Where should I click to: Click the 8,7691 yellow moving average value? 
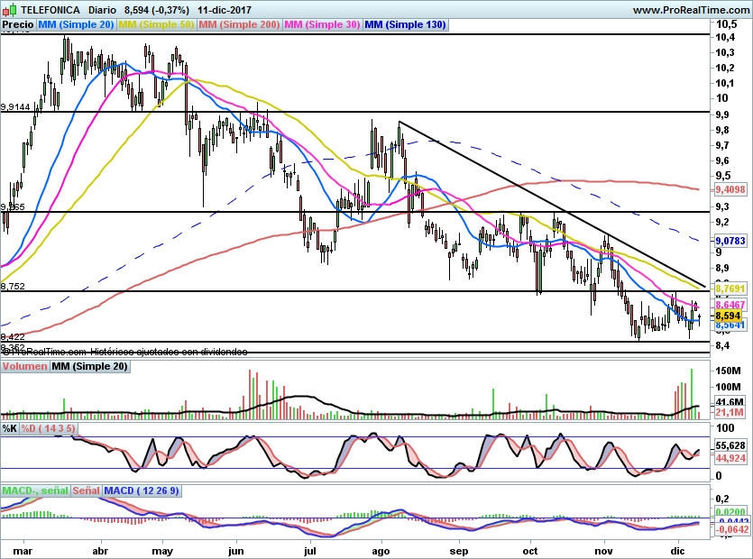click(730, 289)
